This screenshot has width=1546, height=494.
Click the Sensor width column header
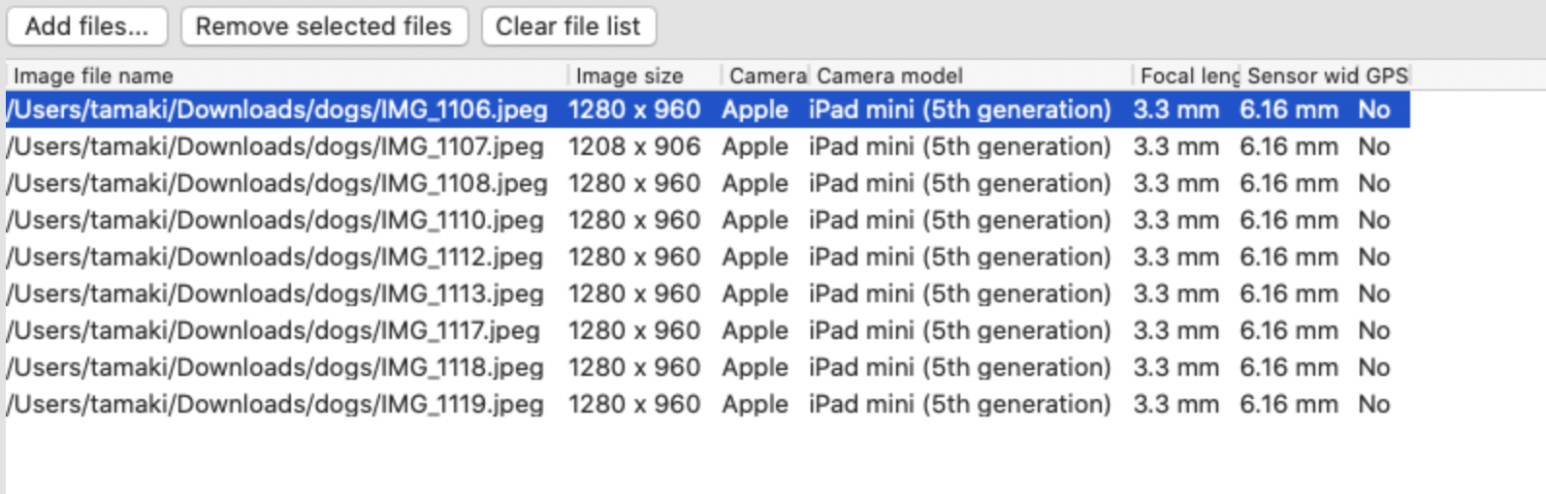[x=1302, y=76]
